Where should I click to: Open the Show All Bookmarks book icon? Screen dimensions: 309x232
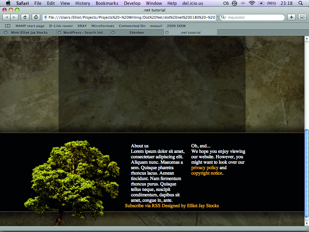[8, 26]
